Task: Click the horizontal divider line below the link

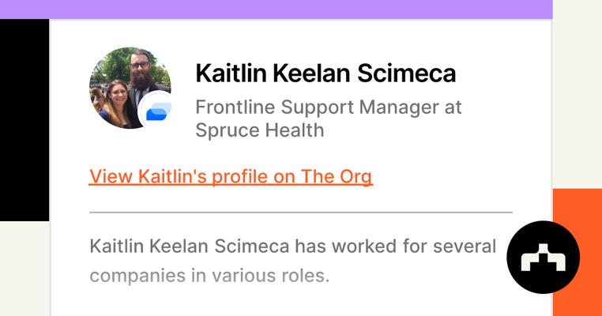Action: tap(300, 213)
